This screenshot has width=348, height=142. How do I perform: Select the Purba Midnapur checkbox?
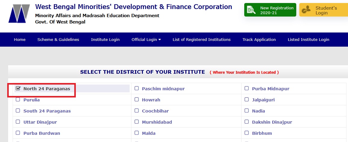click(247, 88)
